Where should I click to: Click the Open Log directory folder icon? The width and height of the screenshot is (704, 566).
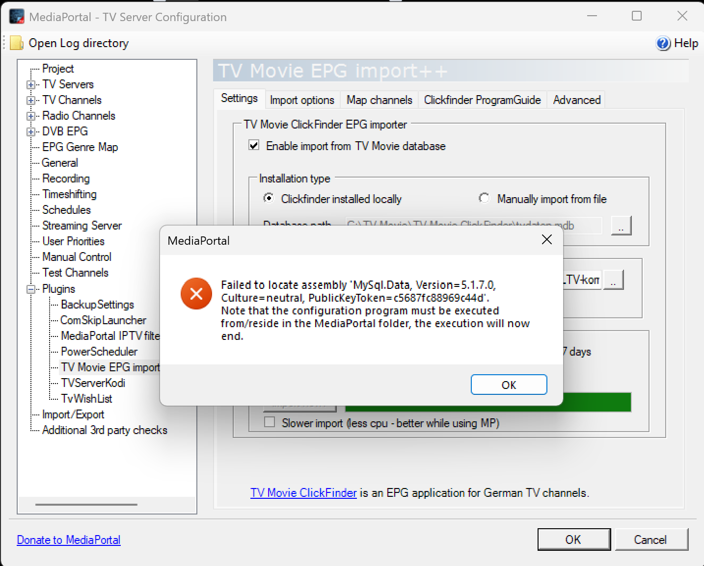pyautogui.click(x=17, y=43)
